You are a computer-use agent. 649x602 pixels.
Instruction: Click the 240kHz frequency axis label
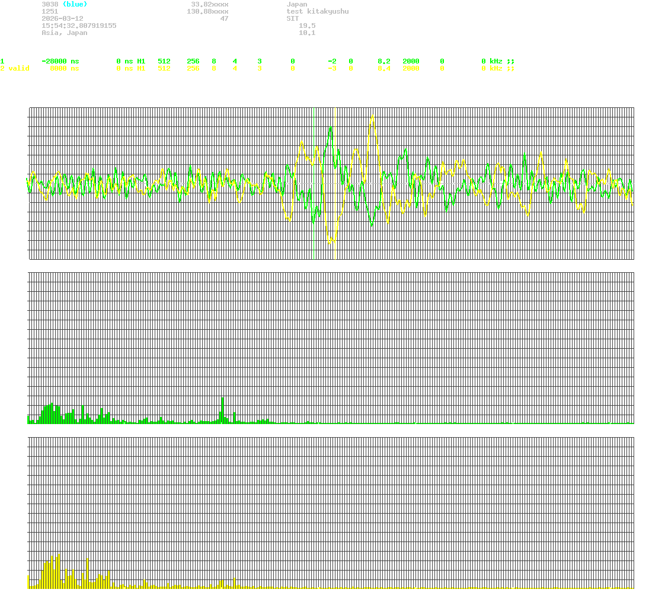(620, 432)
